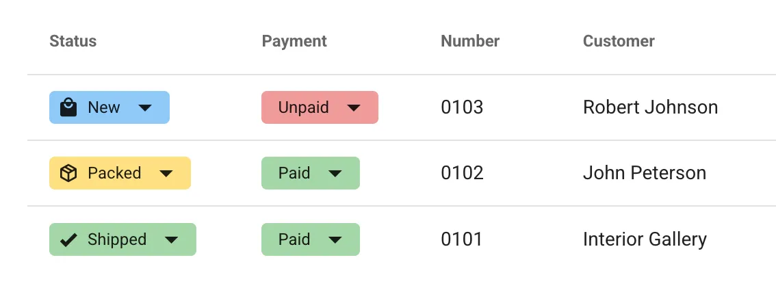Click the Number column header

pyautogui.click(x=470, y=41)
